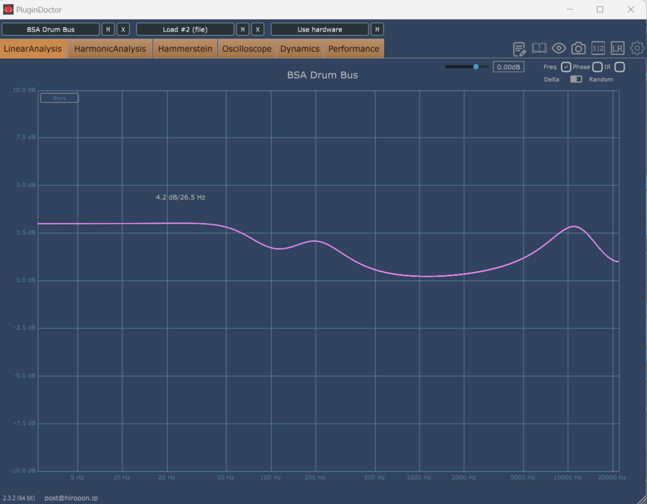Screen dimensions: 647x504
Task: Click the 20000 Hz axis label
Action: pyautogui.click(x=612, y=477)
